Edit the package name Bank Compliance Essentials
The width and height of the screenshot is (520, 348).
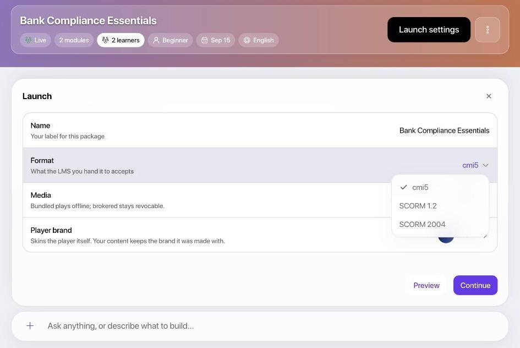tap(444, 130)
